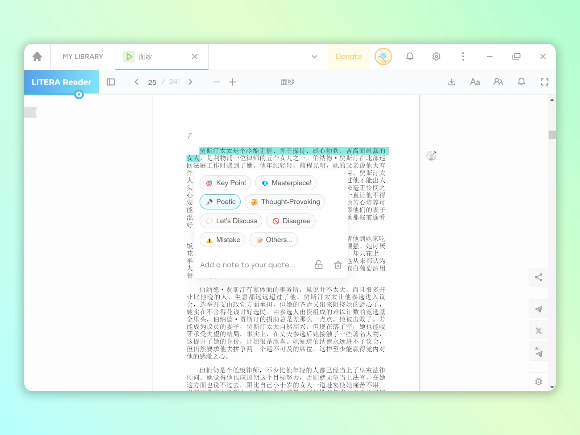
Task: Go to previous page arrow
Action: click(136, 82)
